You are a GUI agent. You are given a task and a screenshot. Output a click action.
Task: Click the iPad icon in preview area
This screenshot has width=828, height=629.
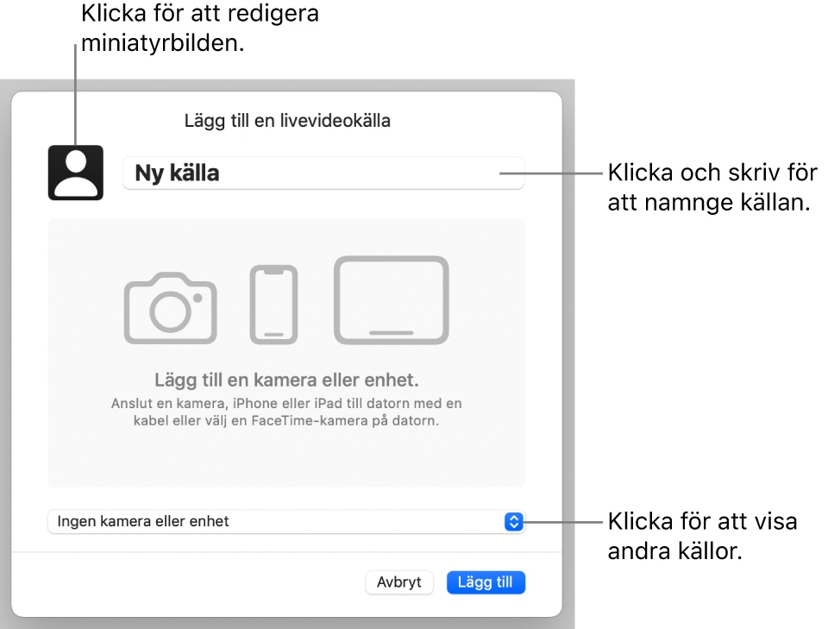coord(392,300)
